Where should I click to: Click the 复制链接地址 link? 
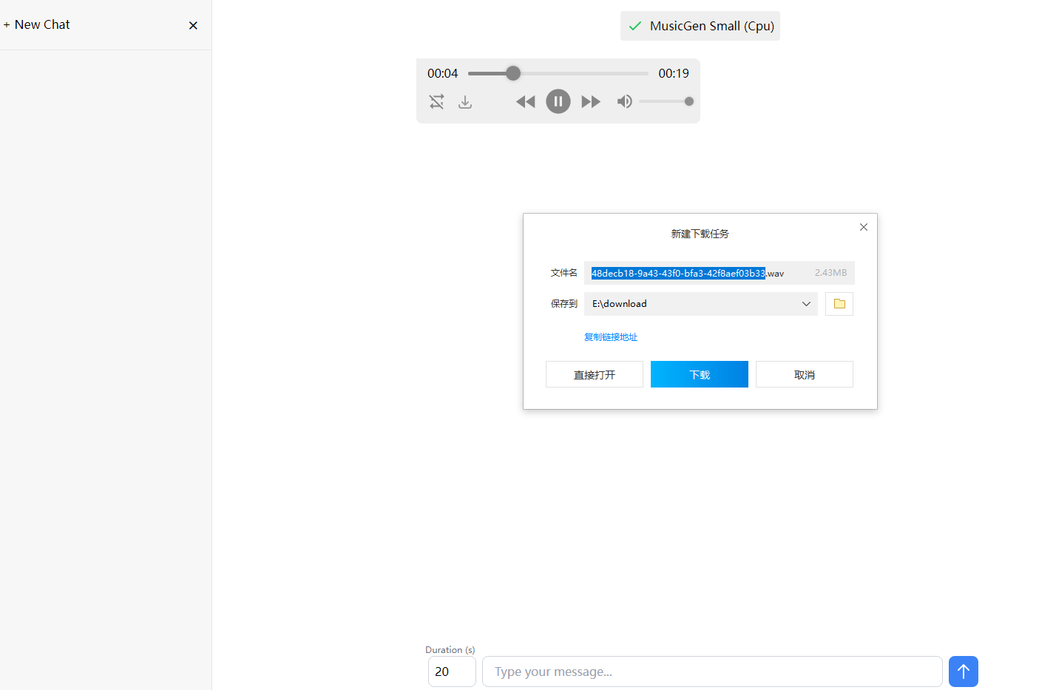click(x=611, y=337)
